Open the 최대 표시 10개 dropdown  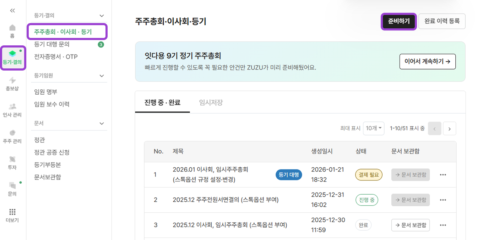pyautogui.click(x=373, y=128)
